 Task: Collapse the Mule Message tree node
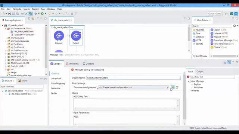coord(189,81)
